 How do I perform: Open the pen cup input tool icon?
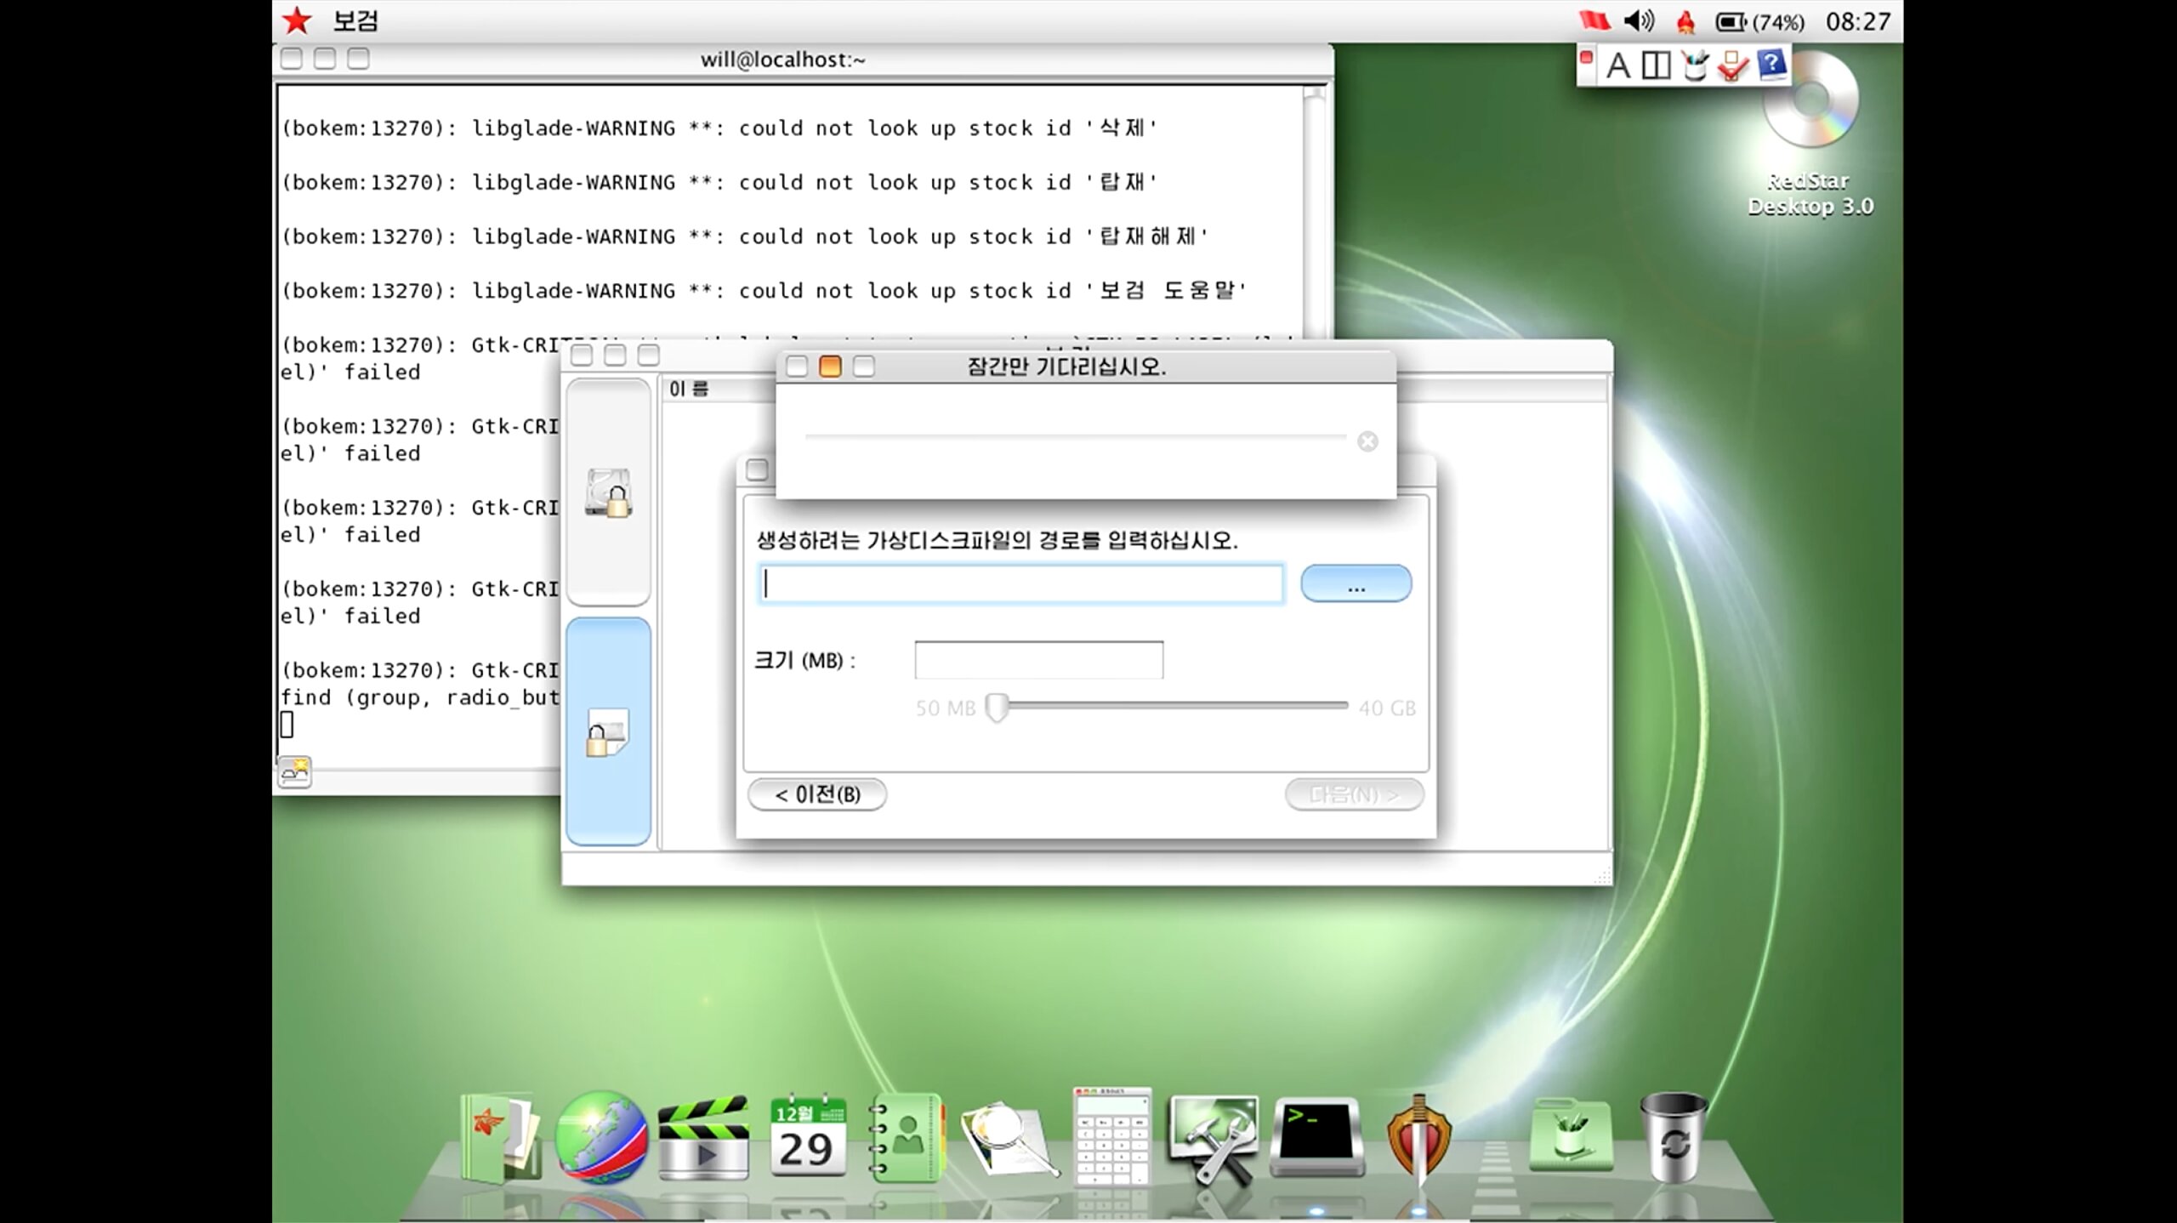[x=1694, y=65]
